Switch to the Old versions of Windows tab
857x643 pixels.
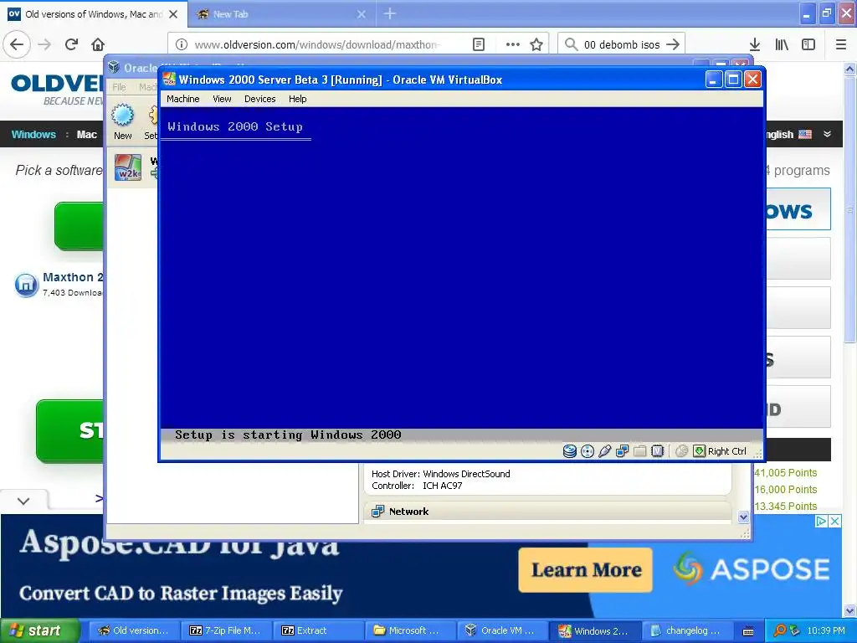[x=93, y=14]
